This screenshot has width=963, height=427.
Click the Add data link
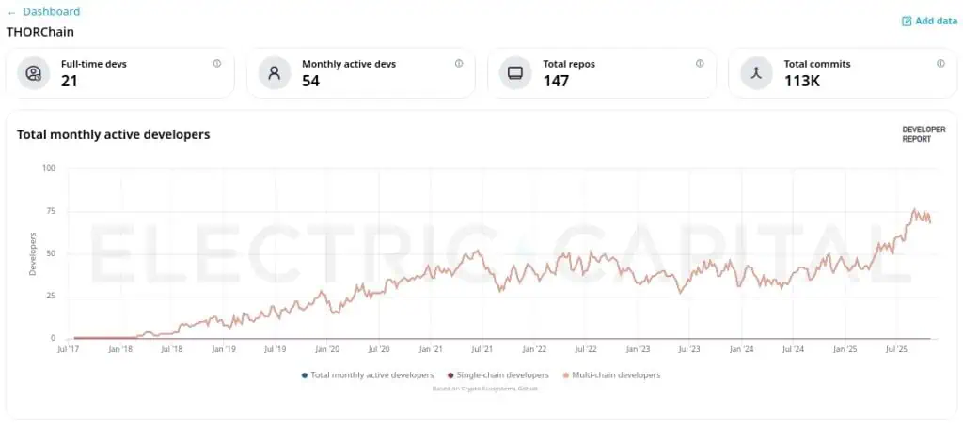tap(936, 21)
